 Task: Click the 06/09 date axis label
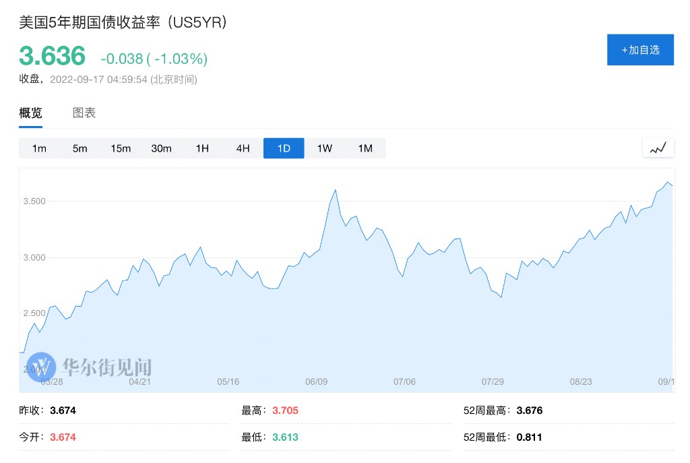click(316, 381)
